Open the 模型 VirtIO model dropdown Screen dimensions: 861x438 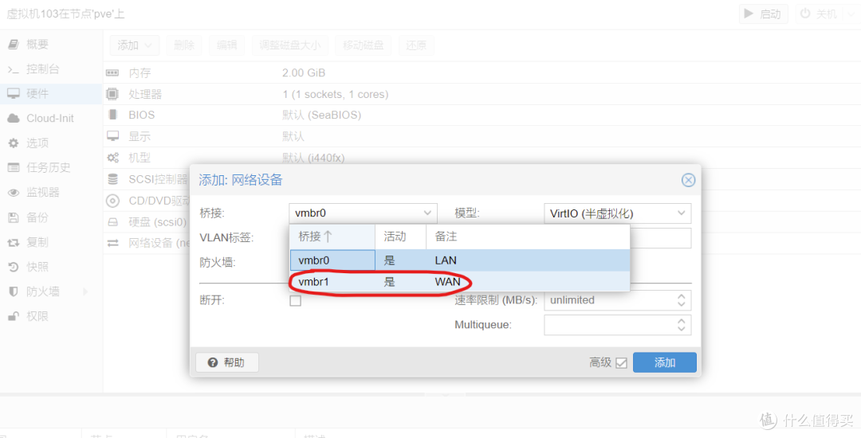(617, 213)
